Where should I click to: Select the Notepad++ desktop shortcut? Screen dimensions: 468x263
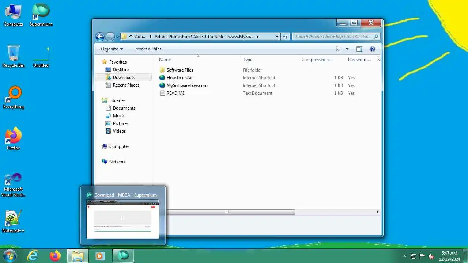pos(14,221)
